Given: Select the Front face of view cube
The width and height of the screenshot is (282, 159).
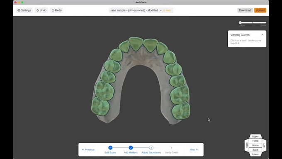Looking at the screenshot, I should click(x=255, y=141).
